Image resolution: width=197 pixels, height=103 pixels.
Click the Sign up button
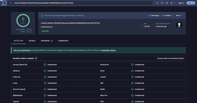(191, 3)
